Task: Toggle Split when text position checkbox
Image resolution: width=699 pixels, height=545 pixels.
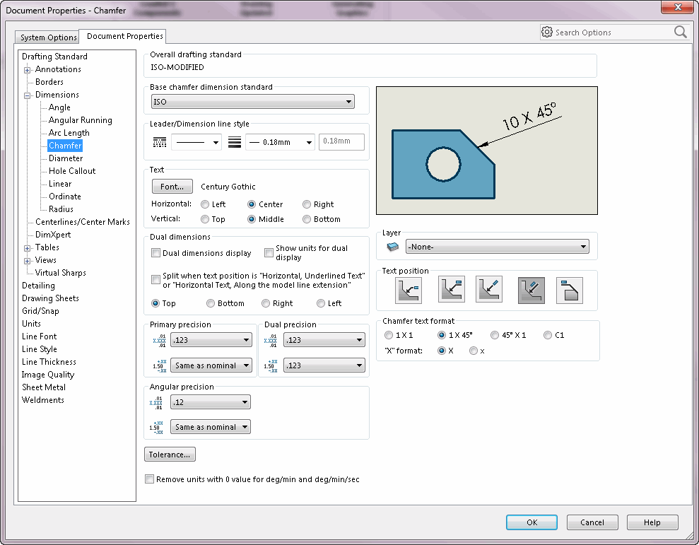Action: [x=155, y=280]
